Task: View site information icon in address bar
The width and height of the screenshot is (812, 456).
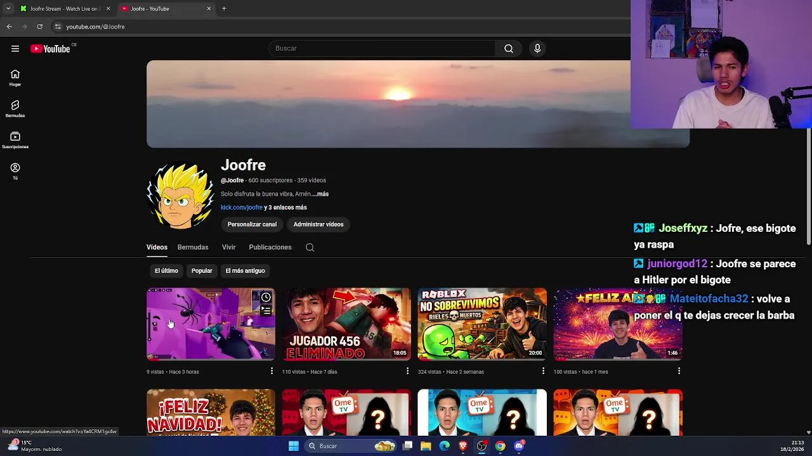Action: (58, 27)
